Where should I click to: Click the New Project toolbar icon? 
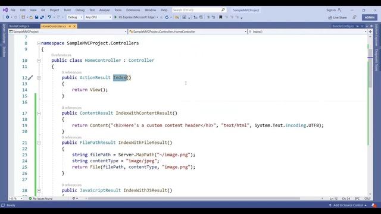tap(23, 17)
